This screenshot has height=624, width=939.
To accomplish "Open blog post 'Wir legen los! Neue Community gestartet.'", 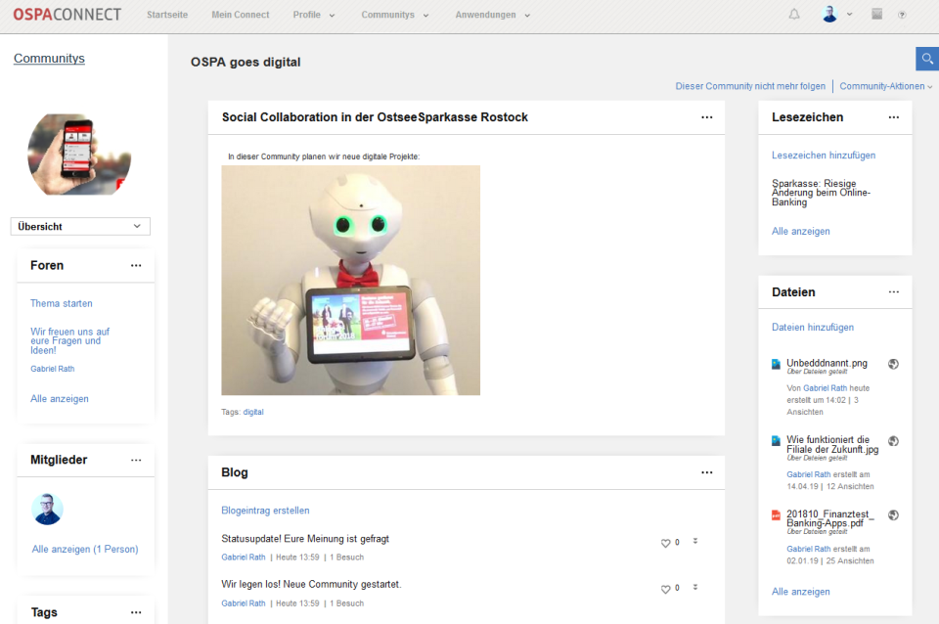I will [x=311, y=585].
